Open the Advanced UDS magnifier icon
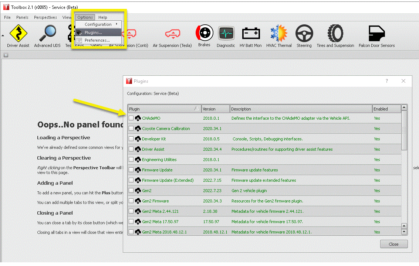 click(47, 33)
